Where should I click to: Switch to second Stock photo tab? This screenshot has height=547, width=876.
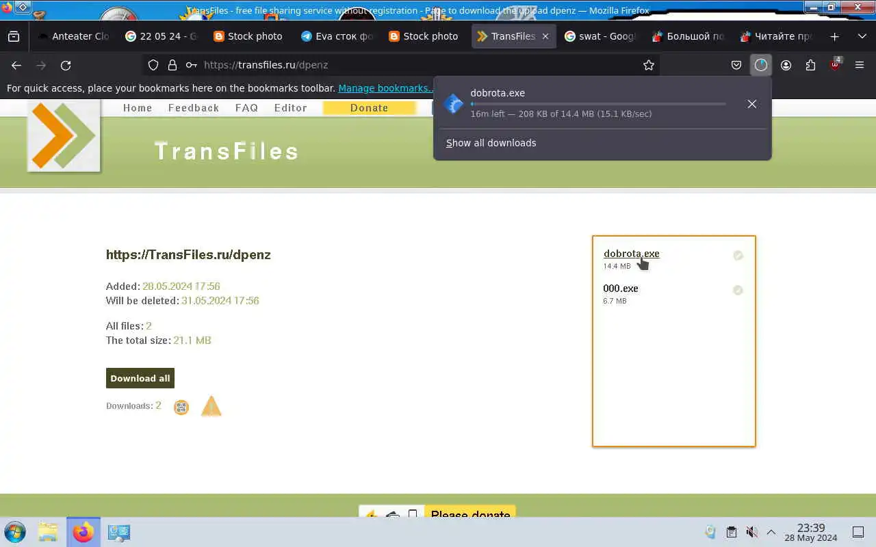click(424, 36)
